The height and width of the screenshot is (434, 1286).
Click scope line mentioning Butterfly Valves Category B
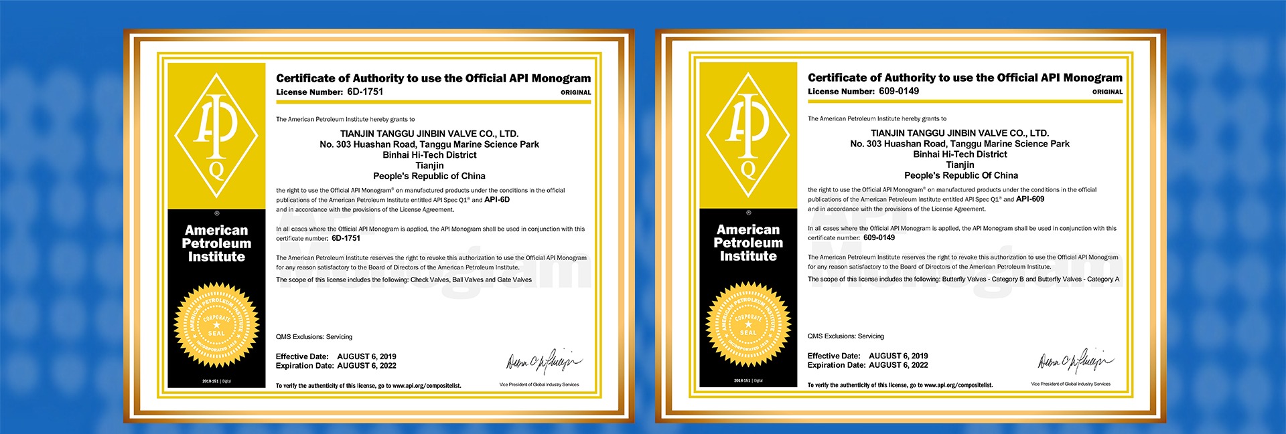(x=963, y=279)
